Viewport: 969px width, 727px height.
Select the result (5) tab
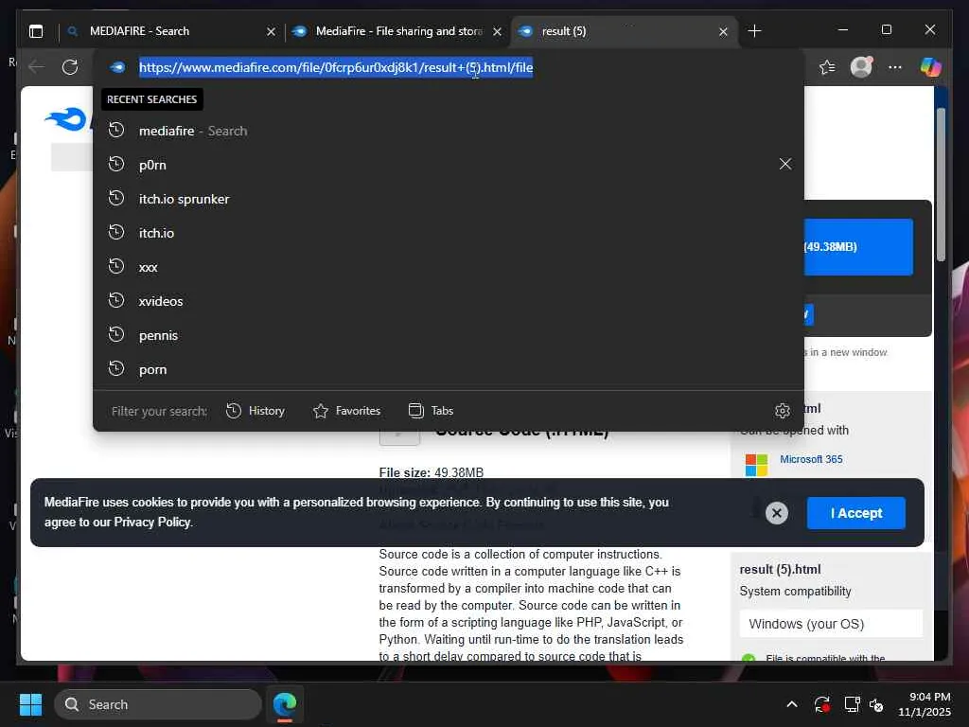[624, 31]
